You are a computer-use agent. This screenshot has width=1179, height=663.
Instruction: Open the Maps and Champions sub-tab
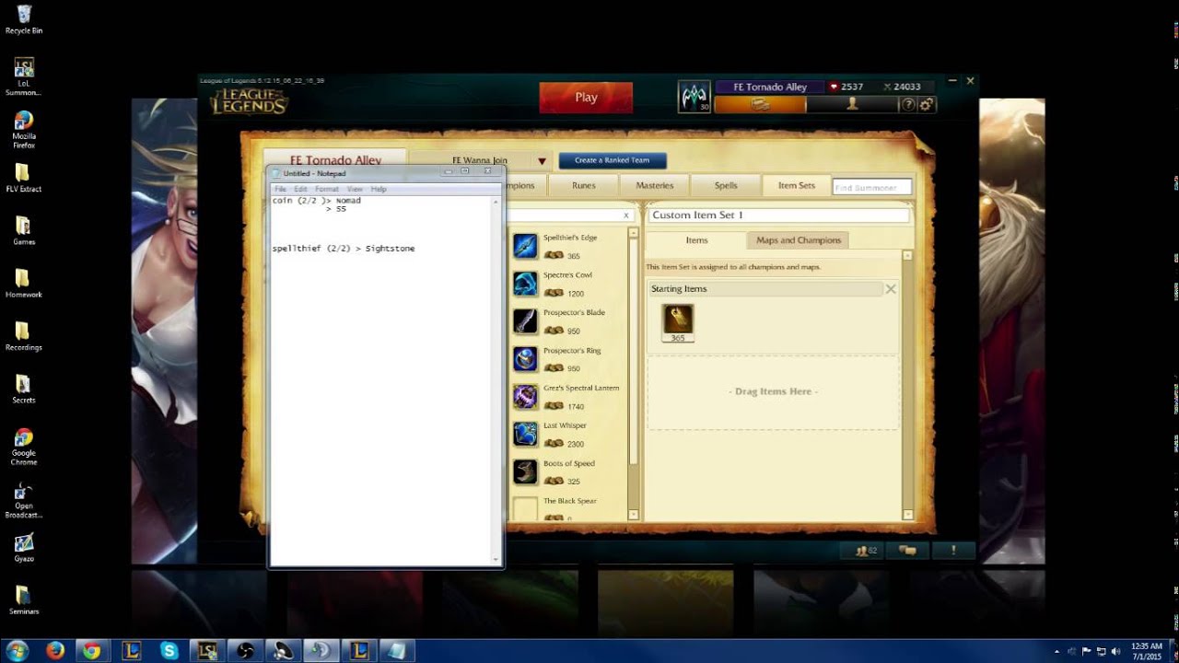pyautogui.click(x=799, y=240)
